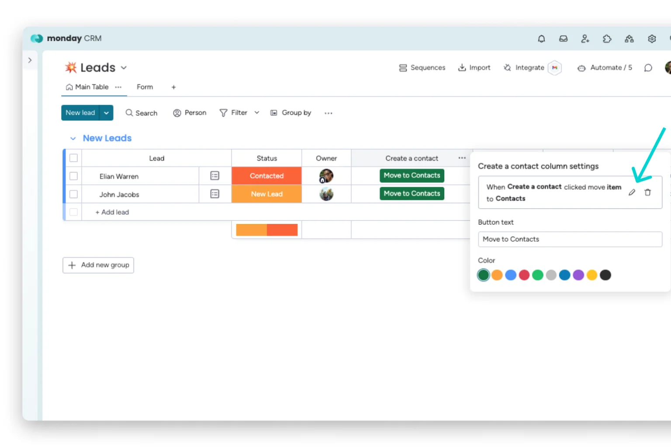Click Add new group button
The width and height of the screenshot is (671, 447).
98,265
